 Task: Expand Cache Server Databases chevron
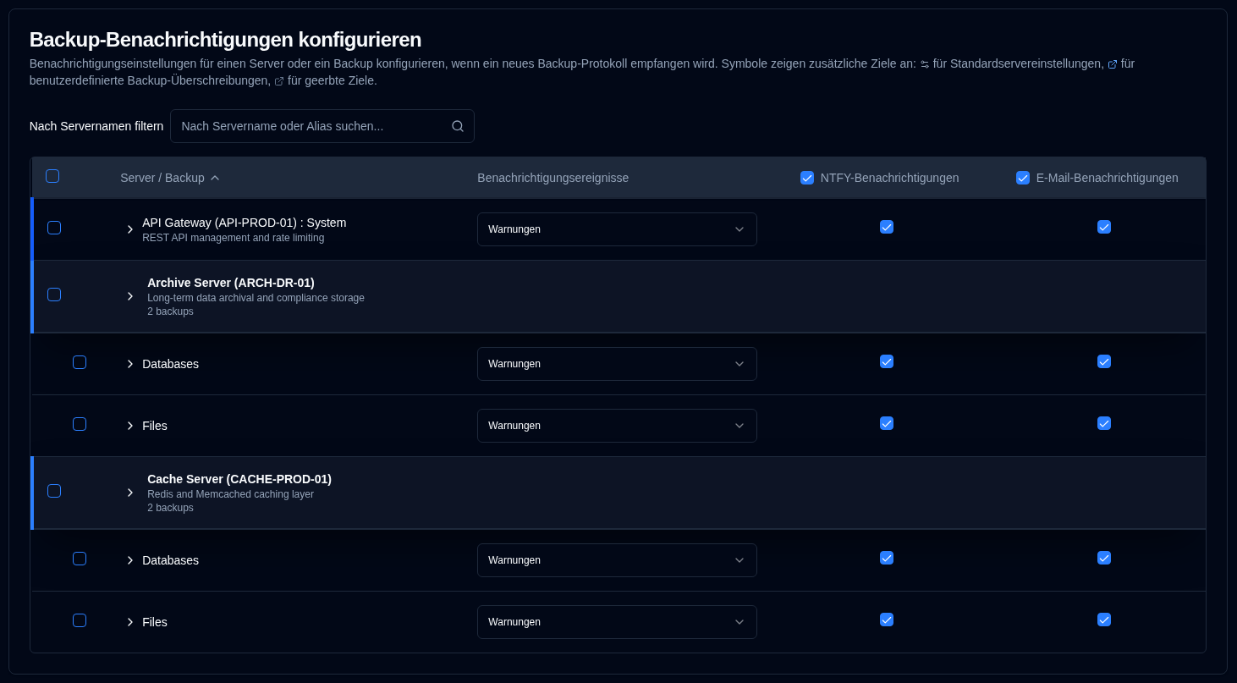130,560
